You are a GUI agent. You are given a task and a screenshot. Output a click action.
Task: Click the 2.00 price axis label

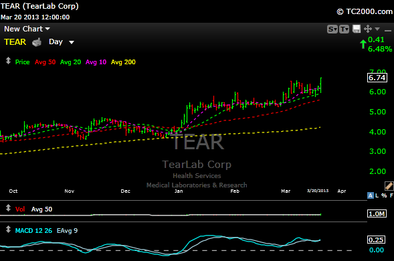pos(377,171)
